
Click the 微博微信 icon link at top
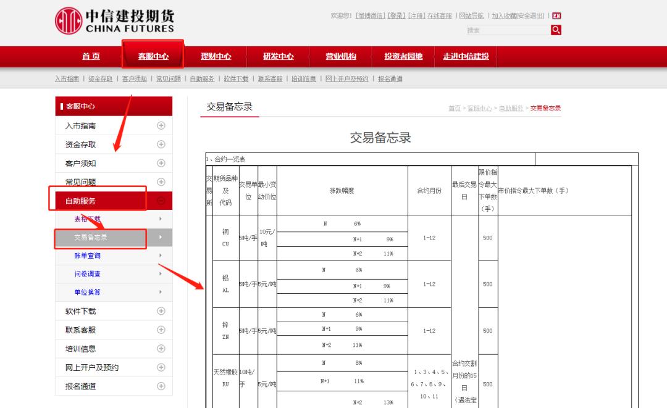point(371,15)
